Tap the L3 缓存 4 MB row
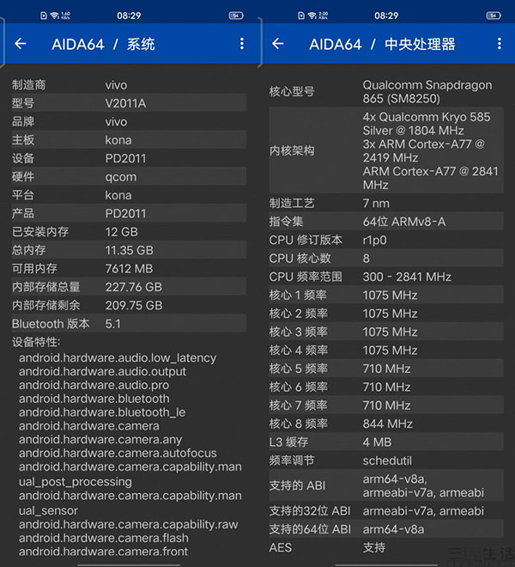Screen dimensions: 515x567 pos(386,442)
